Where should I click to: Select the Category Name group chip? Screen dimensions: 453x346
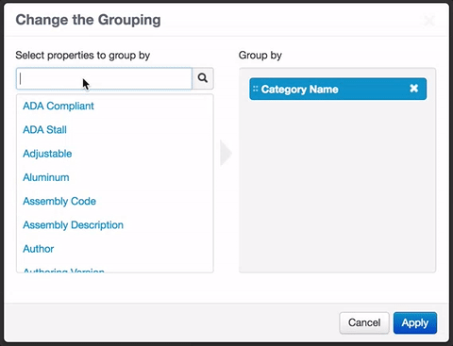[x=338, y=89]
